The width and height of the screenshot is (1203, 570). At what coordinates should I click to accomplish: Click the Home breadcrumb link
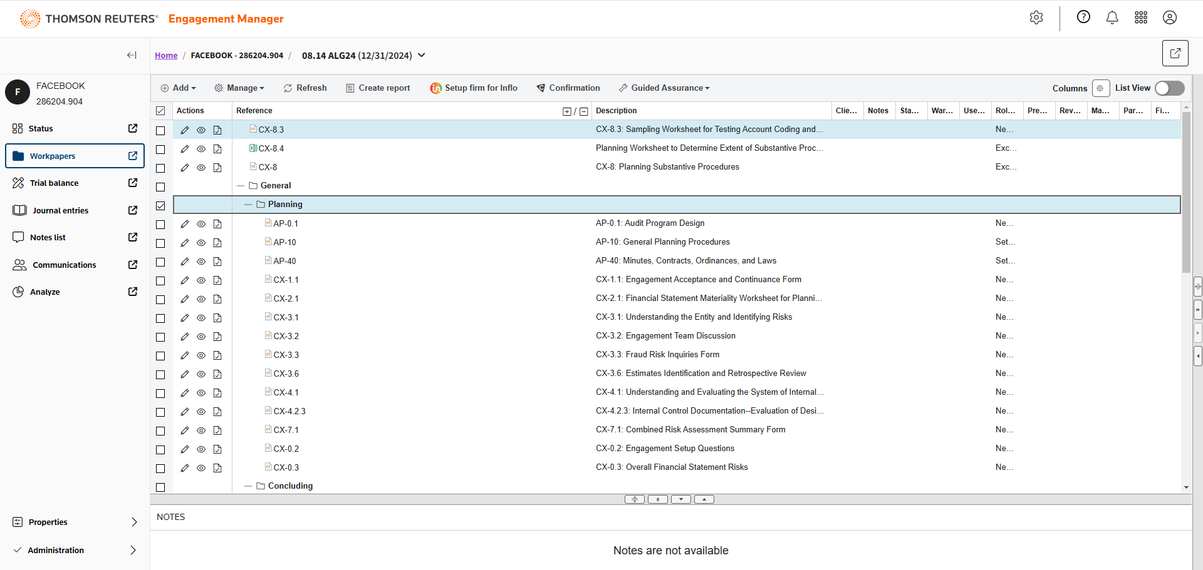[166, 56]
